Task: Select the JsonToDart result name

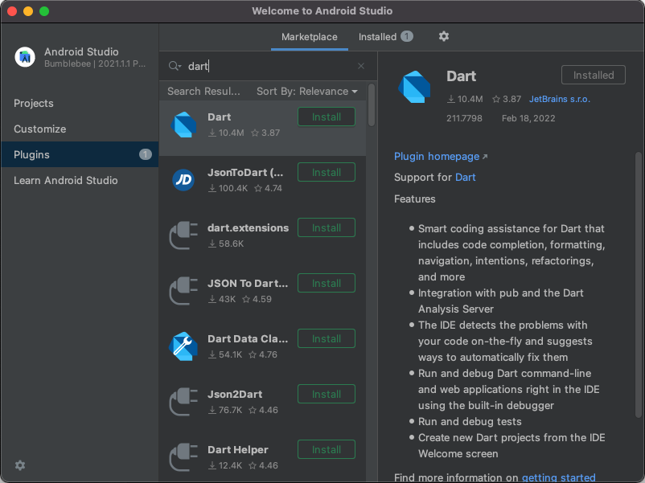Action: coord(245,173)
